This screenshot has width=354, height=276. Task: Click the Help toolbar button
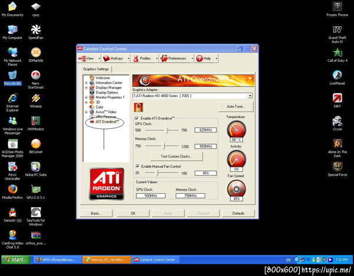(205, 58)
